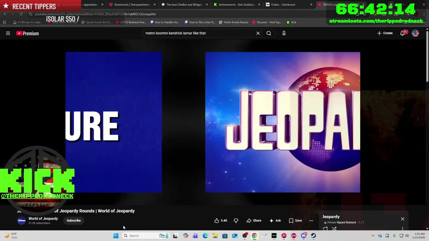
Task: Like the video with thumbs up
Action: (x=221, y=221)
